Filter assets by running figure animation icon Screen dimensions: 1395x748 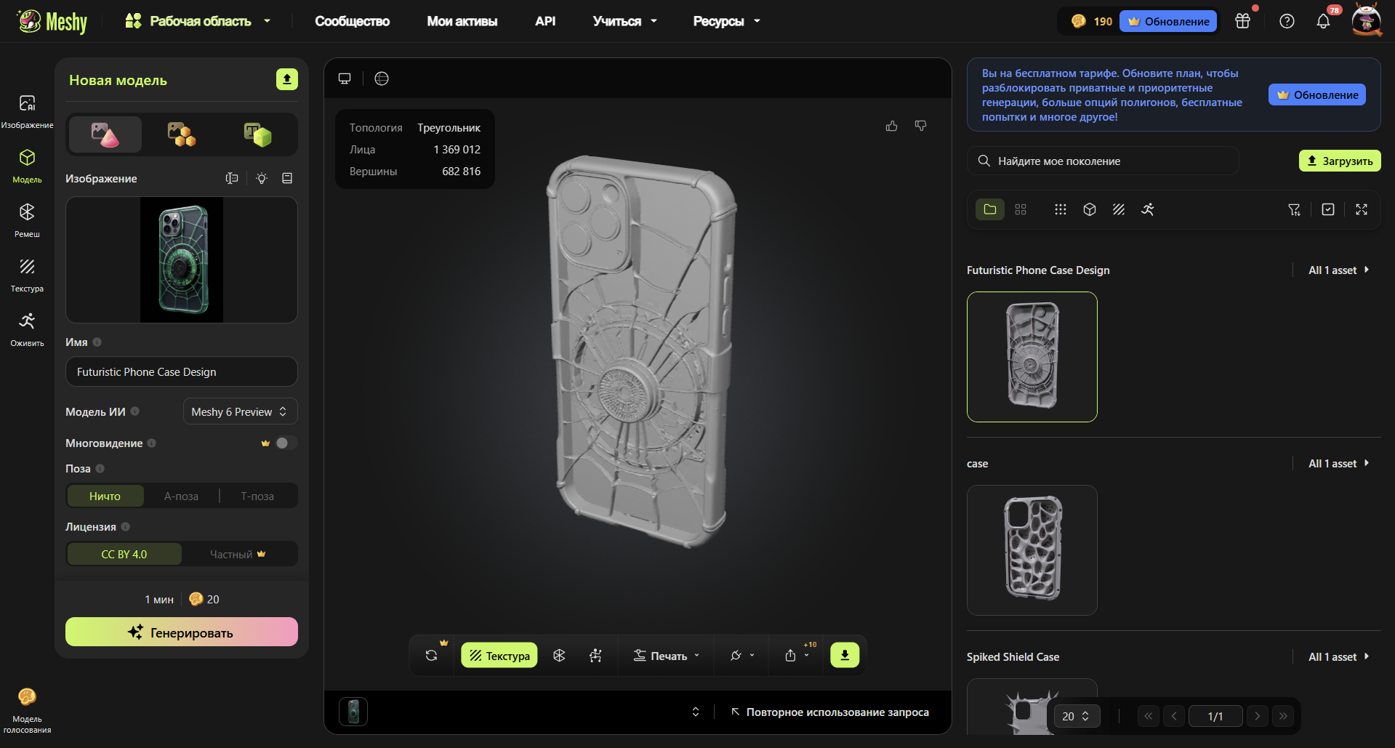[1148, 209]
